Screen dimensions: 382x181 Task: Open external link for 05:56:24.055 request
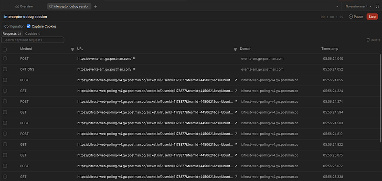click(236, 80)
